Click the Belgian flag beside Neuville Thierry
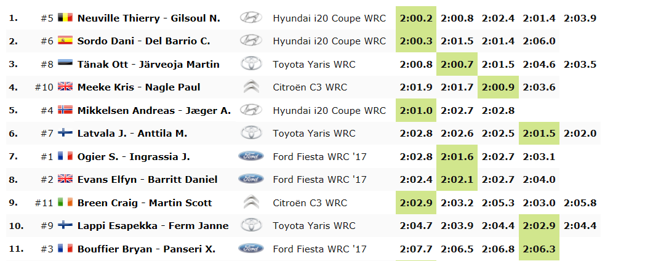Screen dimensions: 653x261 click(x=65, y=18)
